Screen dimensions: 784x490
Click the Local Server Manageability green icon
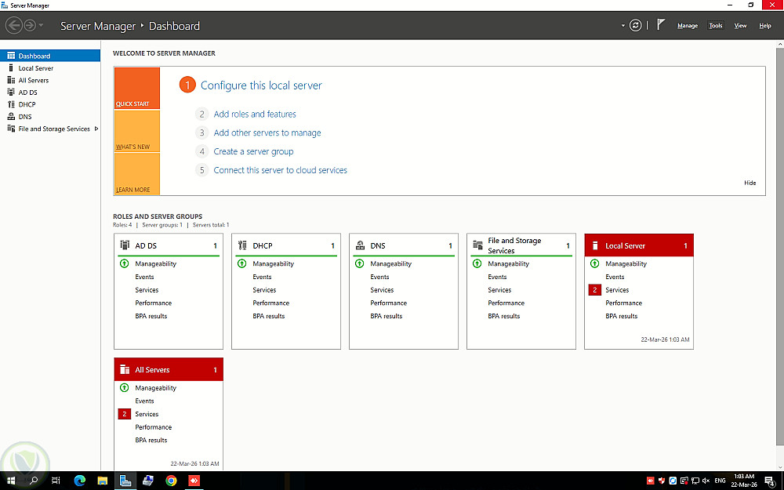click(594, 263)
